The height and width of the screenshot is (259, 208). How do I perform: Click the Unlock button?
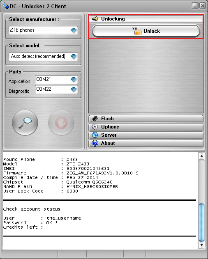click(146, 31)
